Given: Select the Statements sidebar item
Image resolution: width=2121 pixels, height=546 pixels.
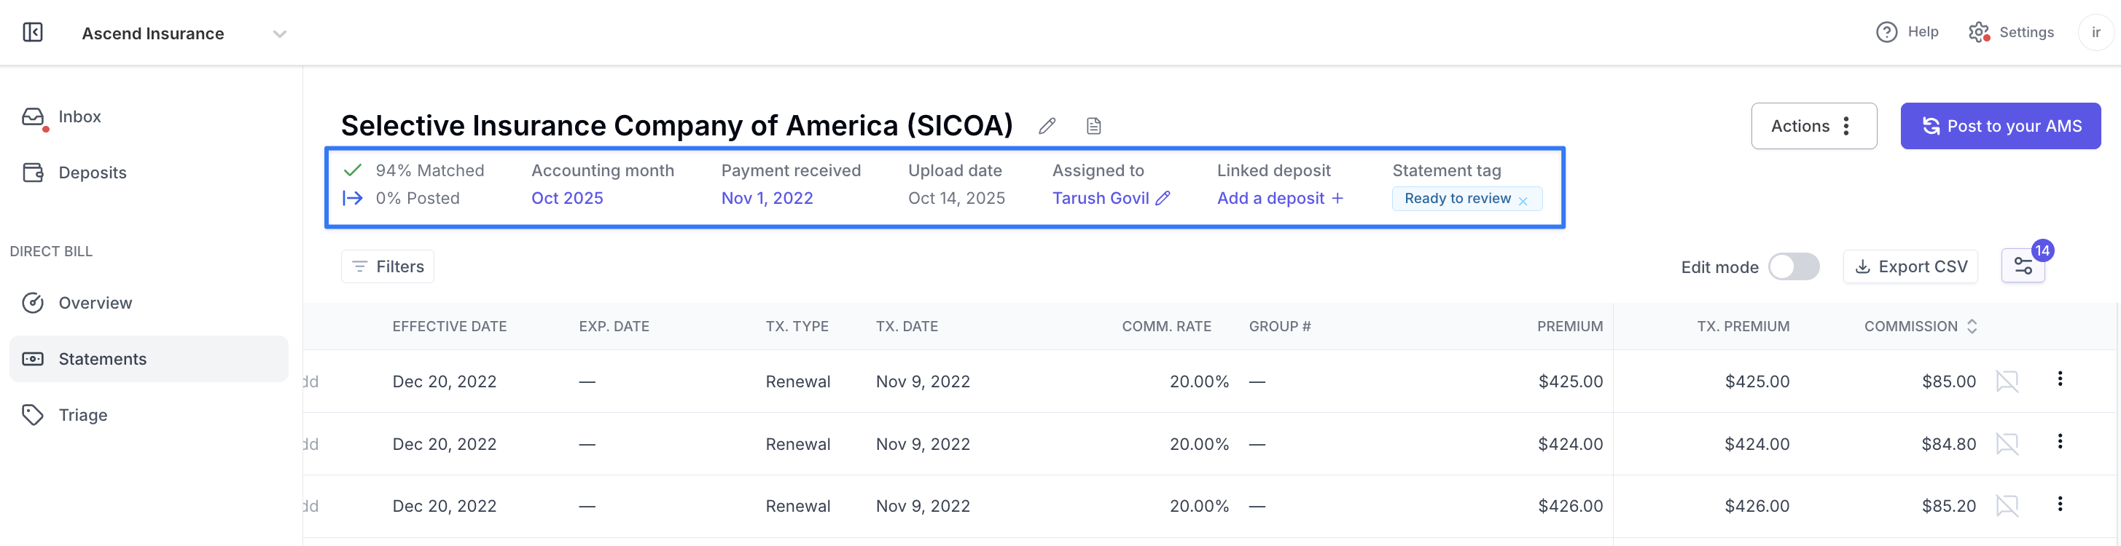Looking at the screenshot, I should [148, 358].
